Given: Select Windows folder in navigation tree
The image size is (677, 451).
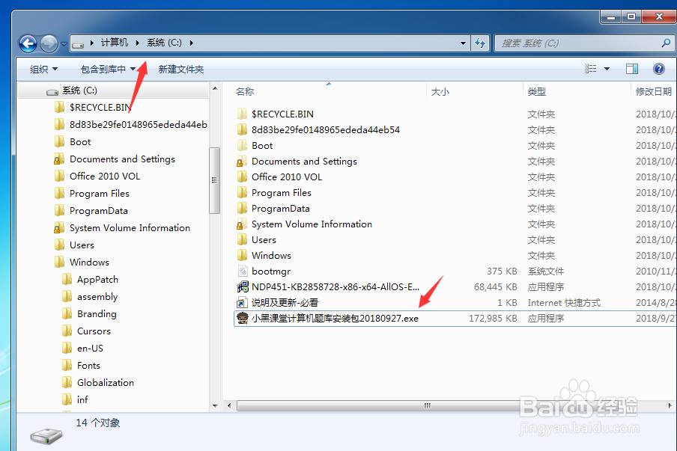Looking at the screenshot, I should tap(89, 263).
